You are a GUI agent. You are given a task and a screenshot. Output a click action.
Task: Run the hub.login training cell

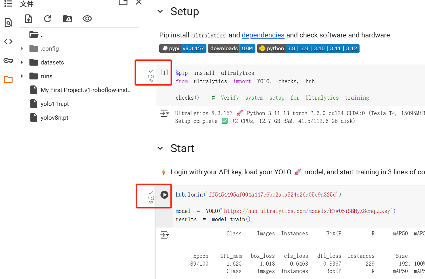[x=164, y=195]
